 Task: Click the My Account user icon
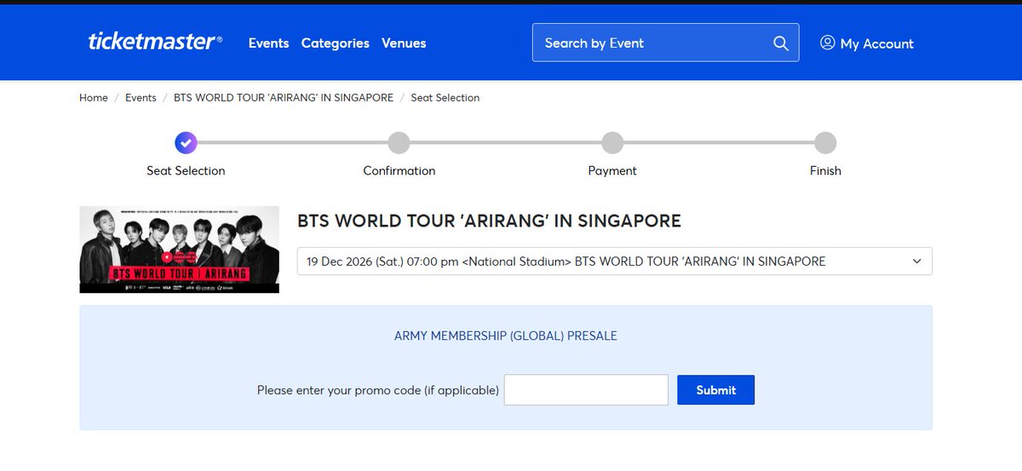click(x=827, y=43)
